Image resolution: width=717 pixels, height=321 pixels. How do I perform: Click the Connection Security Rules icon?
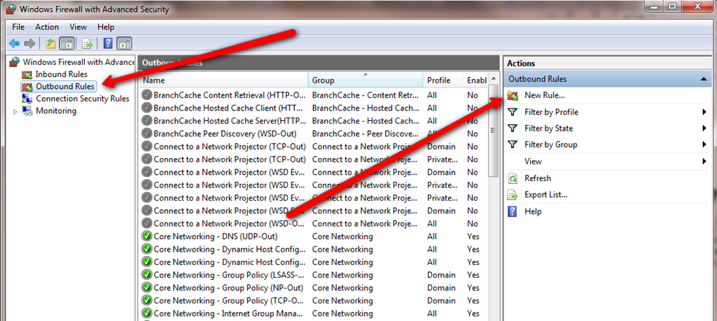[27, 98]
